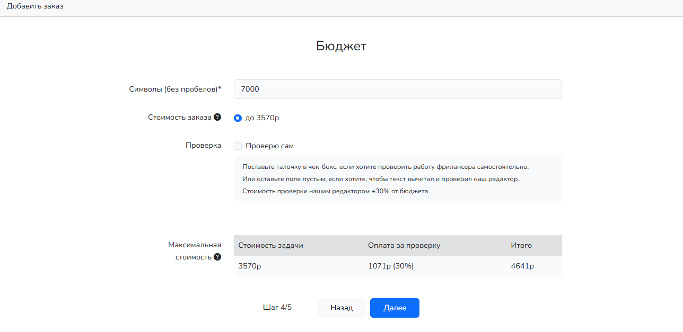
Task: Tick the 'Проверю сам' checkbox
Action: pos(238,146)
